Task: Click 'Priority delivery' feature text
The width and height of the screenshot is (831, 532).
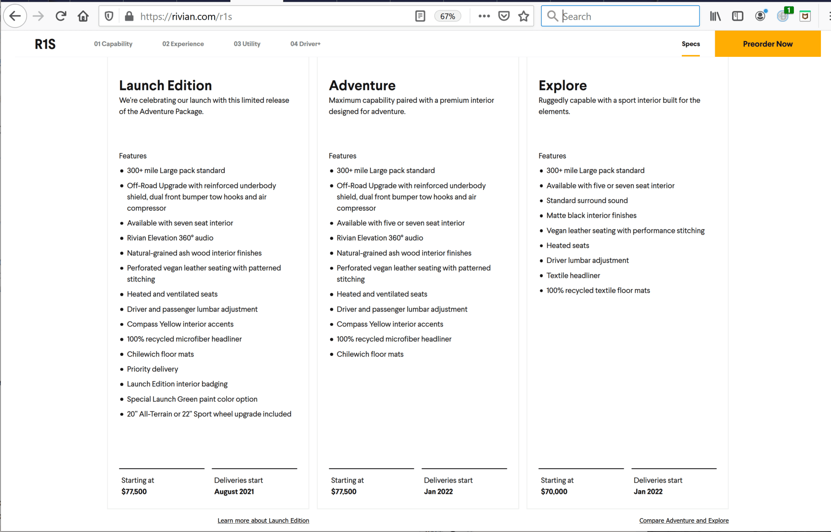Action: [x=153, y=369]
